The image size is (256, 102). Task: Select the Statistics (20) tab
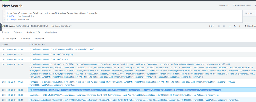pyautogui.click(x=33, y=32)
